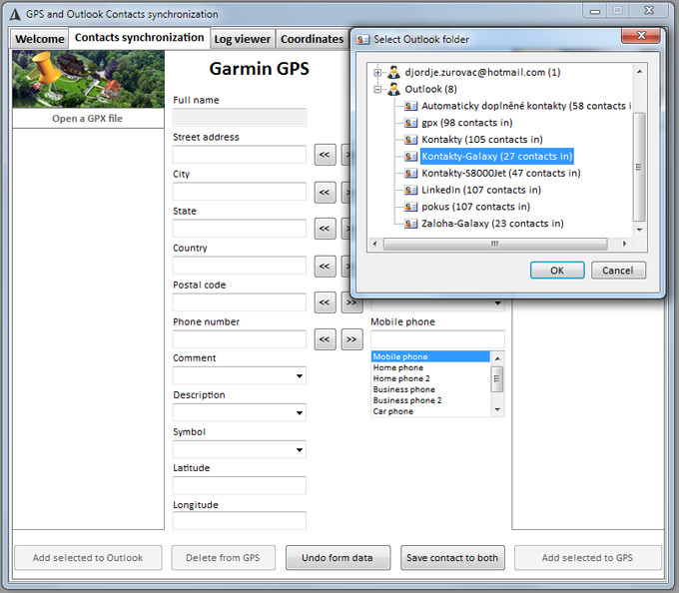Select Business phone in phone type list
Viewport: 679px width, 593px height.
pyautogui.click(x=431, y=389)
